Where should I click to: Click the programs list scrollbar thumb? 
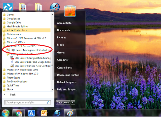[x=52, y=65]
